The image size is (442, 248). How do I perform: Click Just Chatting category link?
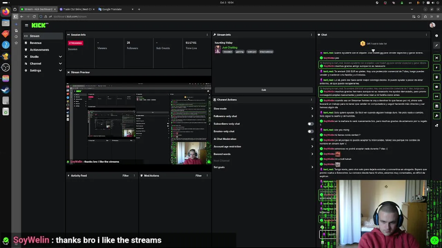click(x=230, y=48)
